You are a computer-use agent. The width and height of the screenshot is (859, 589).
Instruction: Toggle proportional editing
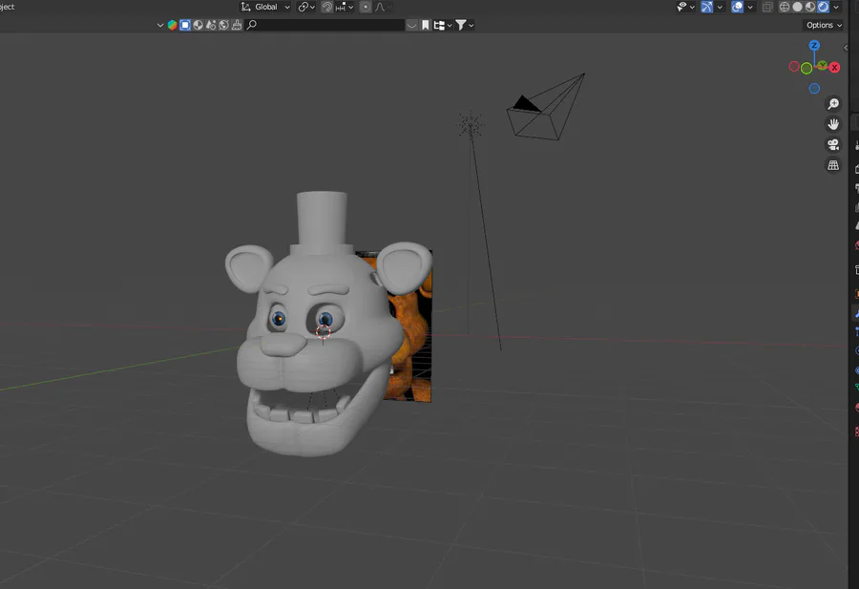point(366,7)
